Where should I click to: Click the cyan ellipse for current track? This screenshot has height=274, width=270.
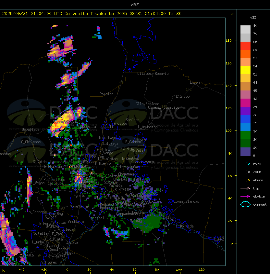click(245, 204)
